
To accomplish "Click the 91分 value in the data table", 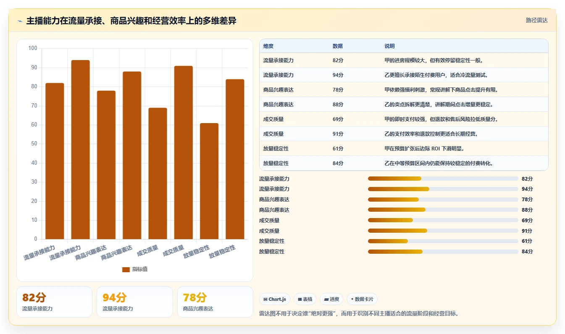I will click(x=338, y=134).
